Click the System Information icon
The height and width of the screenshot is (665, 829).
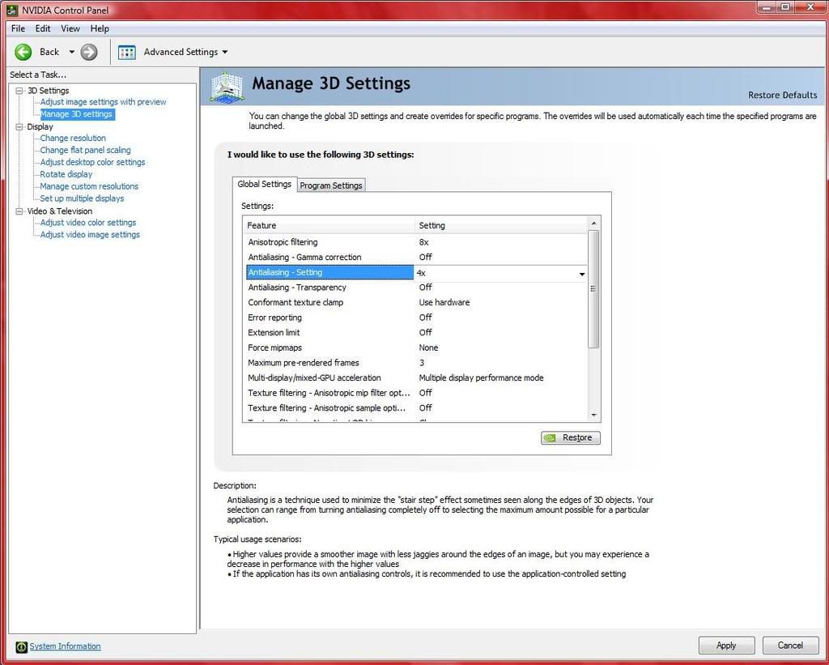[x=21, y=646]
